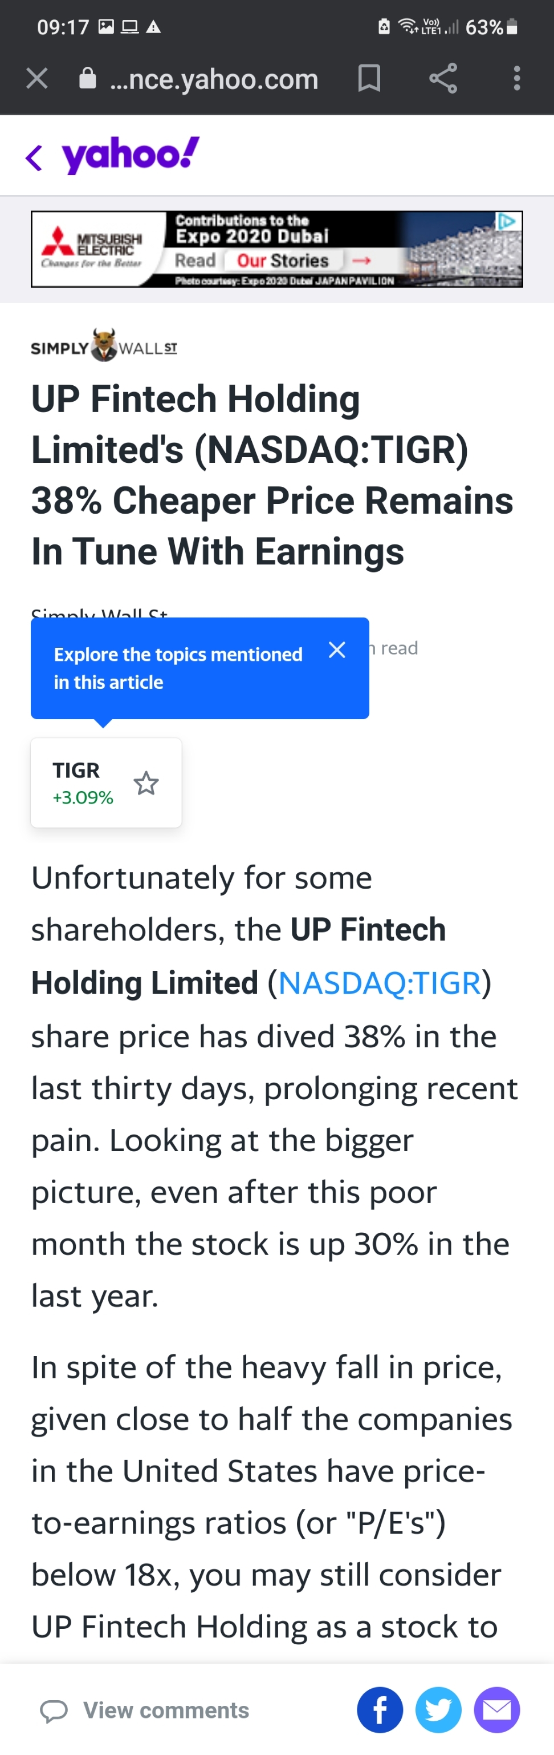Follow the NASDAQ:TIGR link in article
The height and width of the screenshot is (1755, 554).
pos(379,983)
